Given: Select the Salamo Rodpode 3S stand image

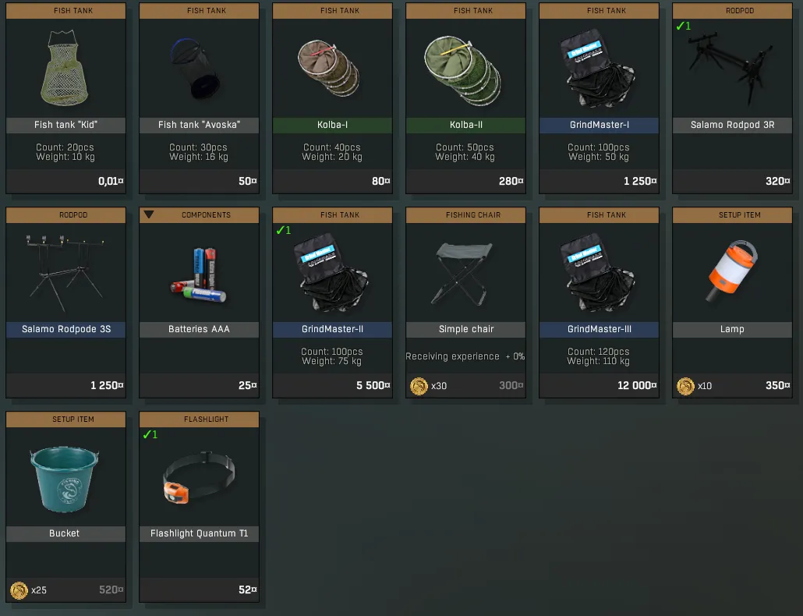Looking at the screenshot, I should 65,272.
